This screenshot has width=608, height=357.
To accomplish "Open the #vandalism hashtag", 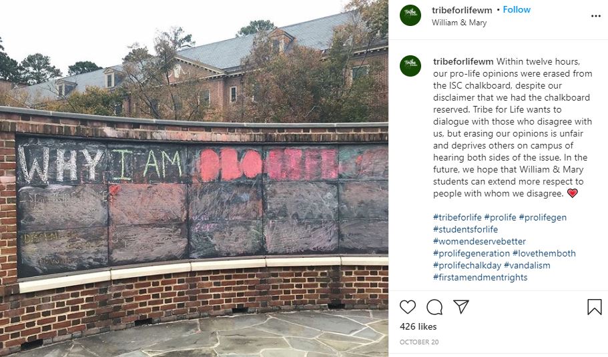I will point(527,265).
